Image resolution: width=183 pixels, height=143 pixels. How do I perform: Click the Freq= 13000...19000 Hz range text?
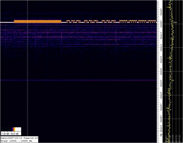17,141
